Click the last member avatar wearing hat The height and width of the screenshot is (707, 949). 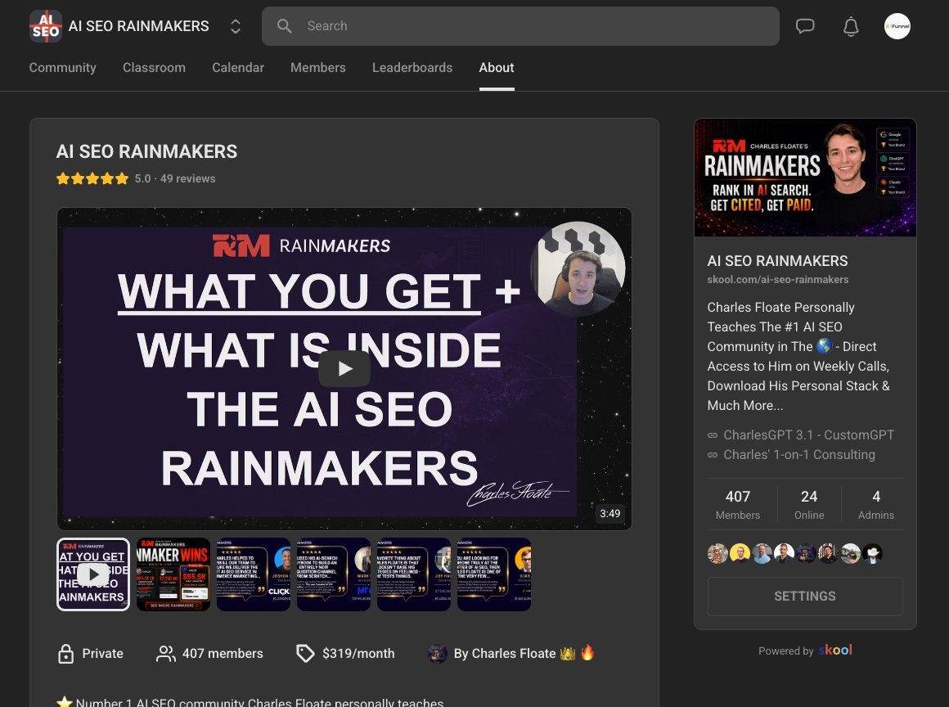point(872,553)
